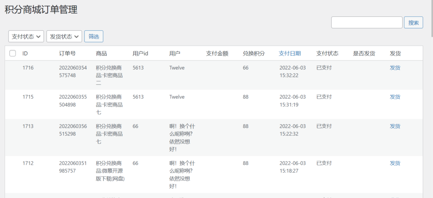Click product 微慕开源版下载(网盘) in order 1712
This screenshot has height=198, width=433.
click(x=110, y=171)
